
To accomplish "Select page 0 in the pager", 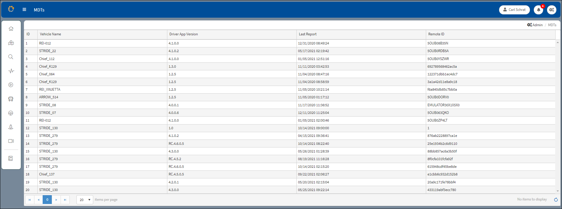I will click(47, 200).
